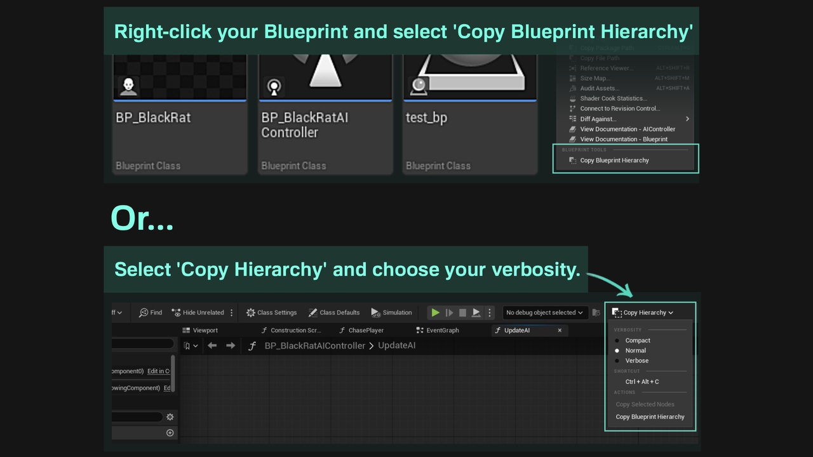Navigate forward with the right arrow
This screenshot has height=457, width=813.
pos(231,346)
